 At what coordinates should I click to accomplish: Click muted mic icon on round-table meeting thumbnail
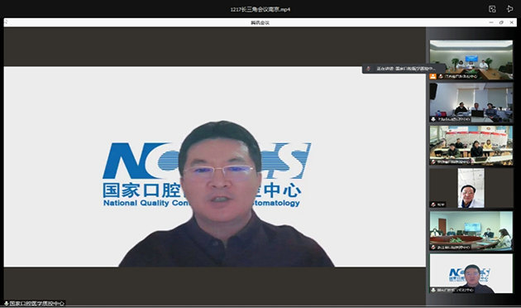[433, 247]
